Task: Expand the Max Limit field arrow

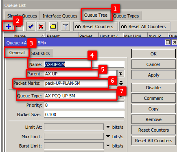Action: (x=108, y=137)
